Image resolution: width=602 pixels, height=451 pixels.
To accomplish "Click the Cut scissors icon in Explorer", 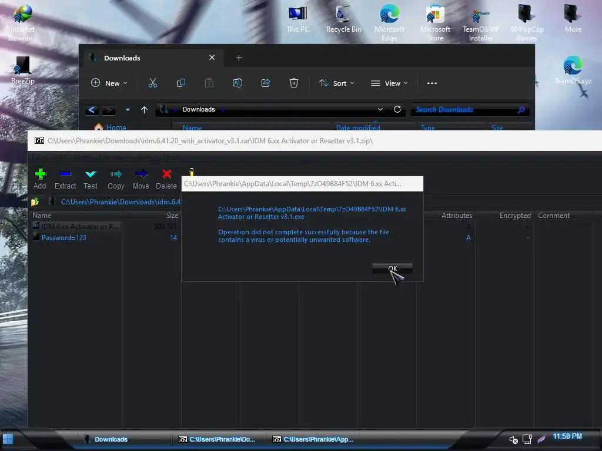I will [153, 83].
